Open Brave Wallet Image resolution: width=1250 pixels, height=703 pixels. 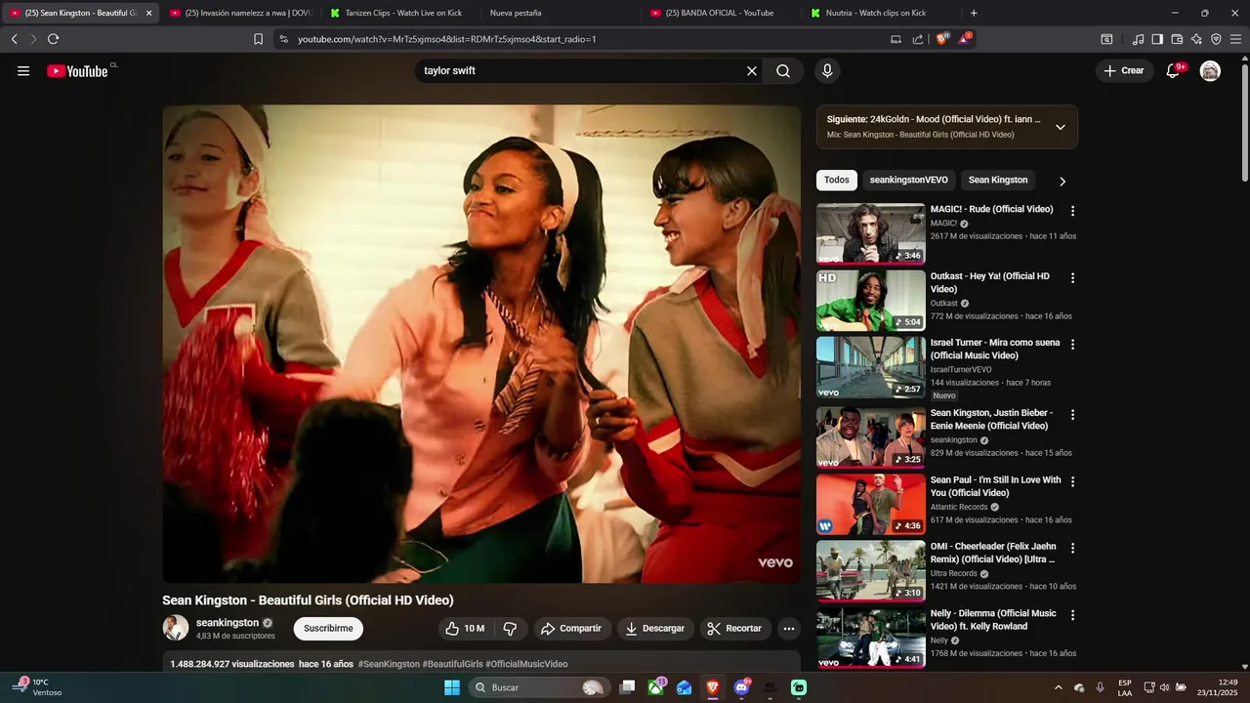tap(1177, 39)
